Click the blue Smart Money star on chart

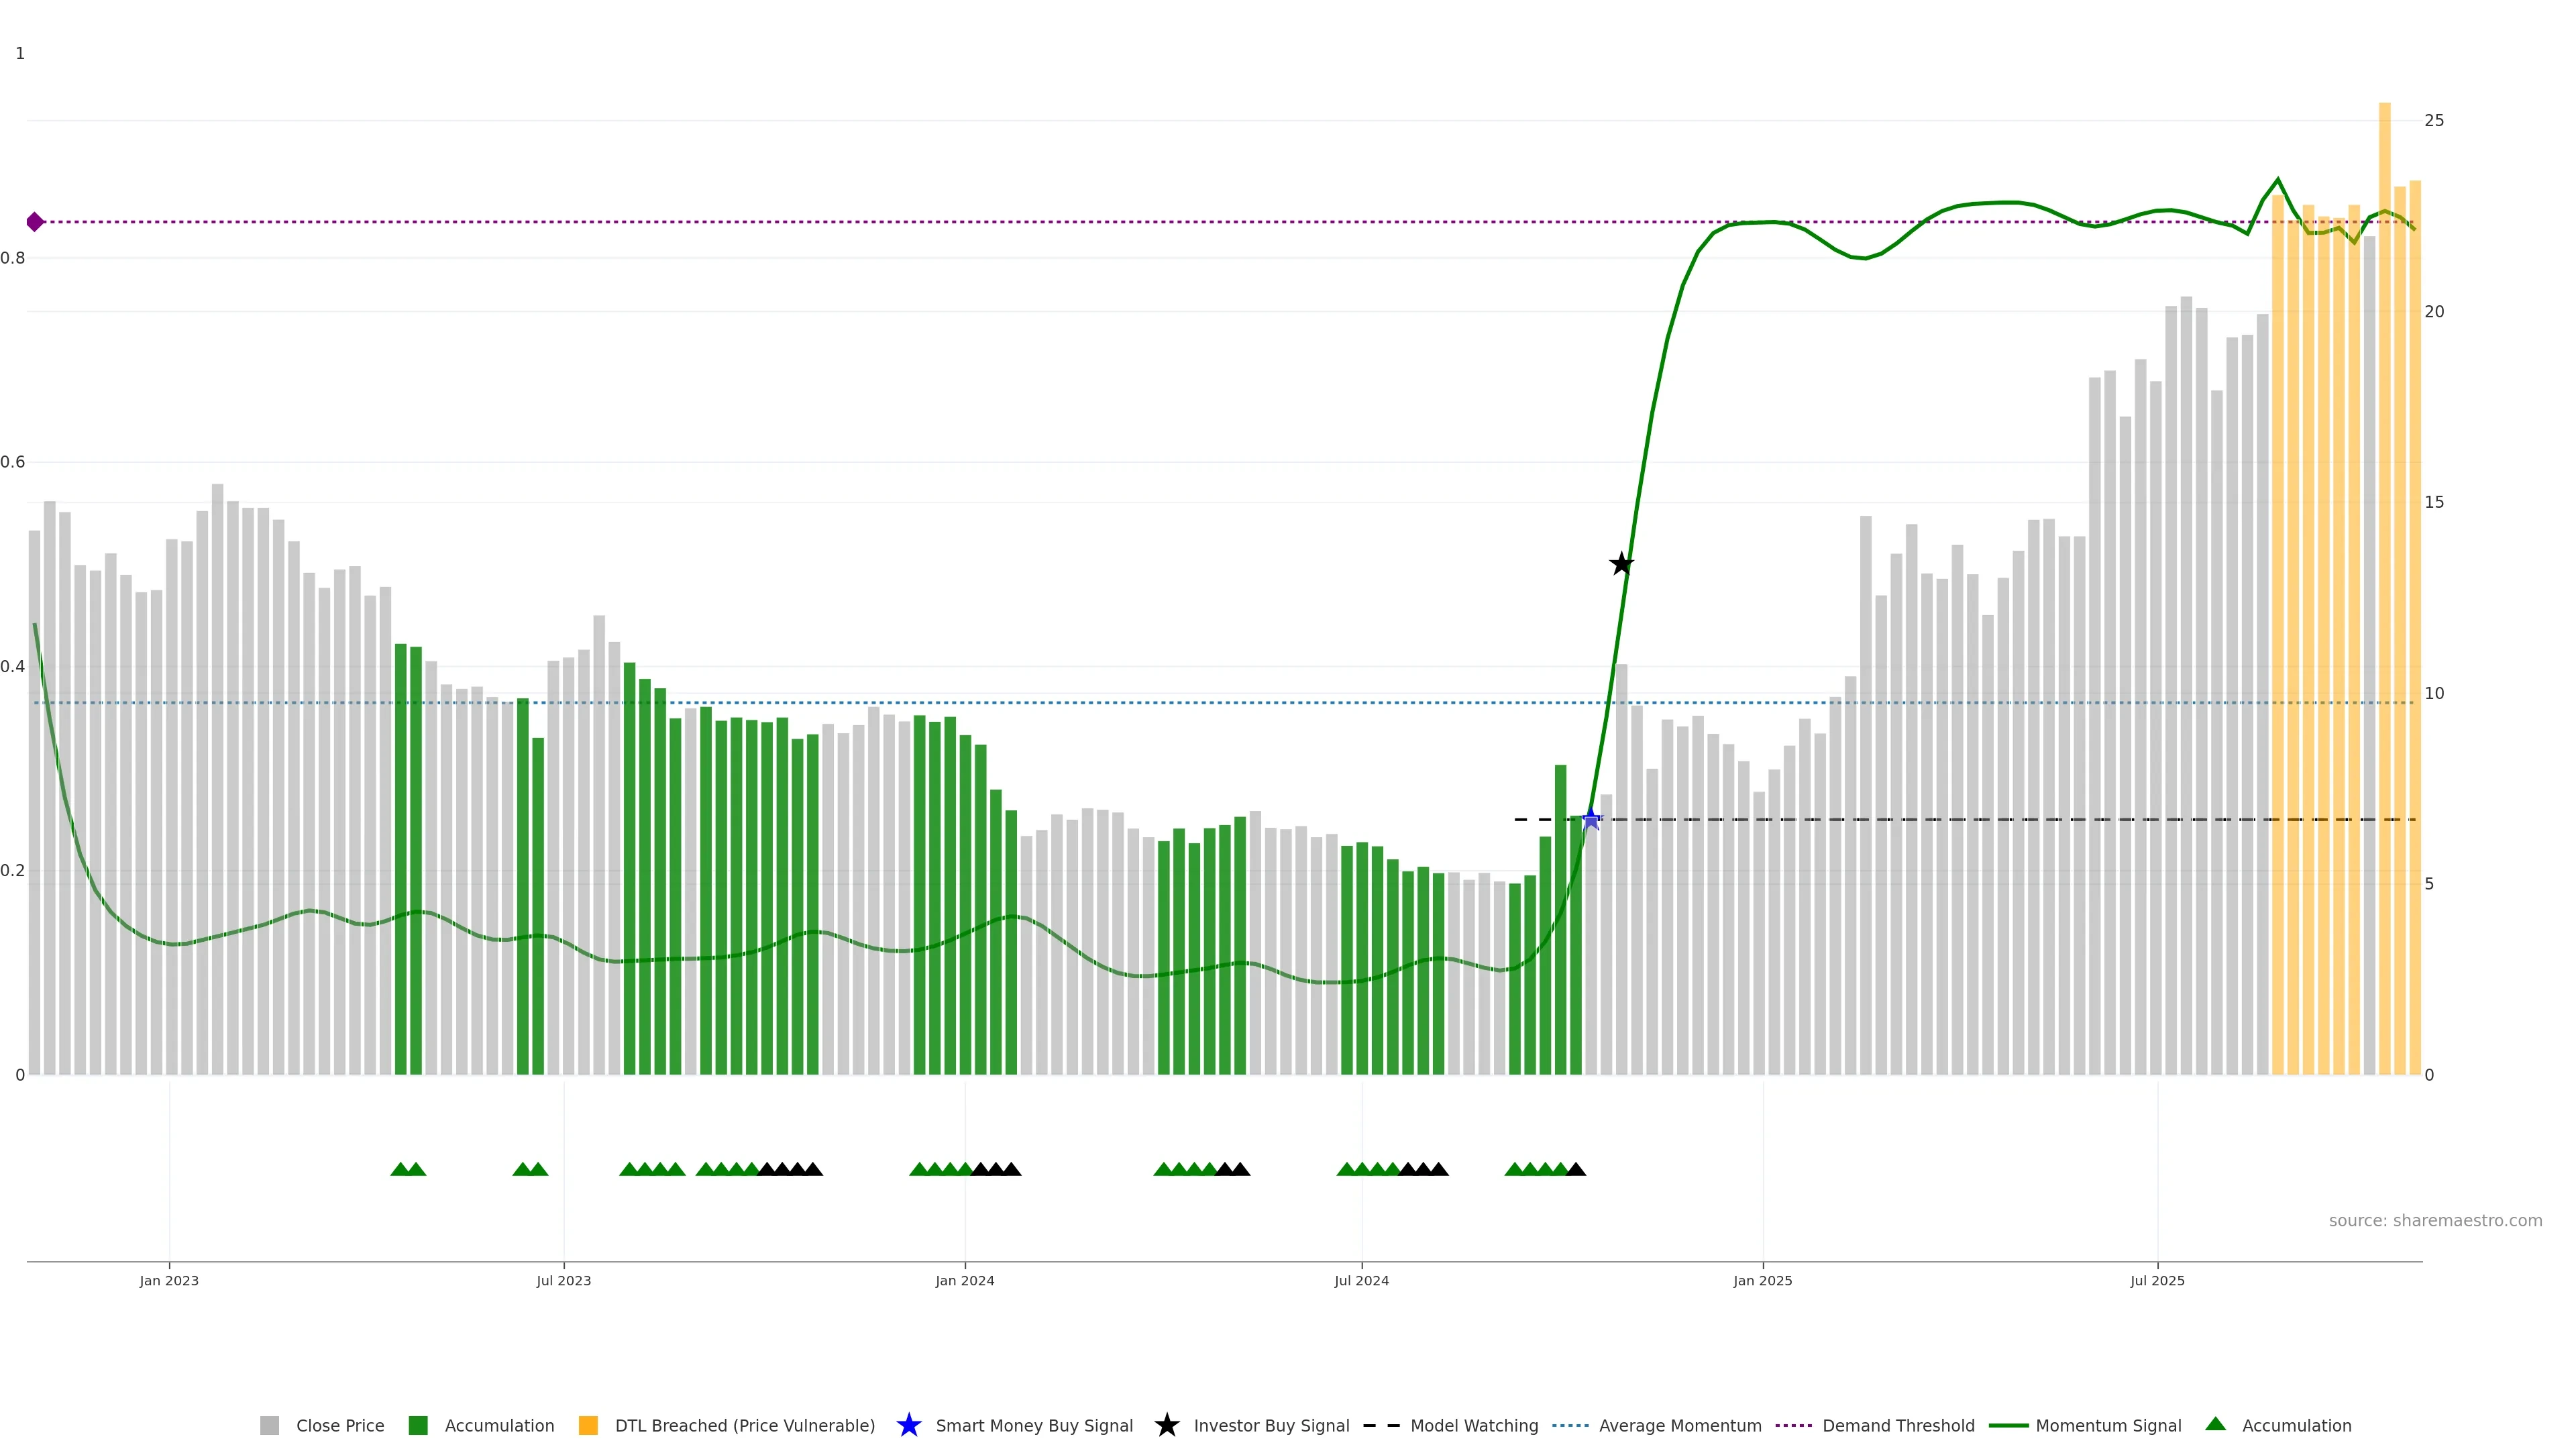coord(1591,819)
